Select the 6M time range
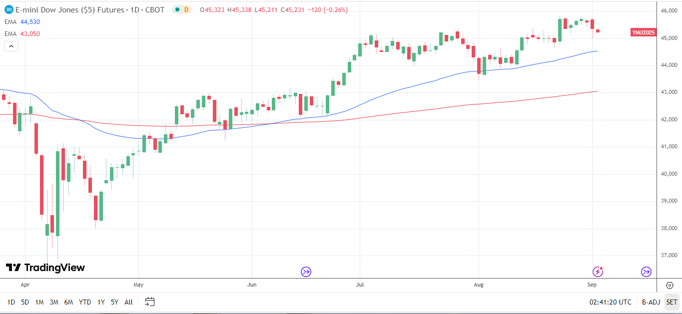Viewport: 682px width, 314px height. click(68, 302)
